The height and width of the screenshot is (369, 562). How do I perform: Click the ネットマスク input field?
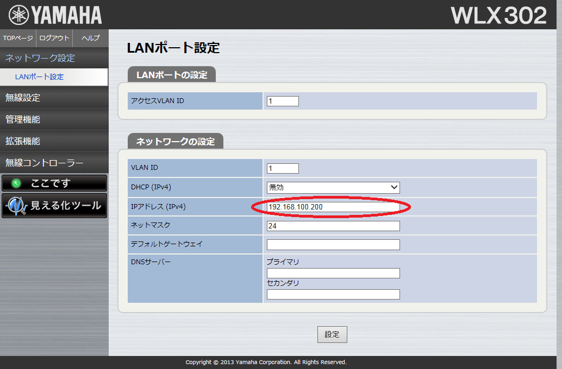point(333,226)
